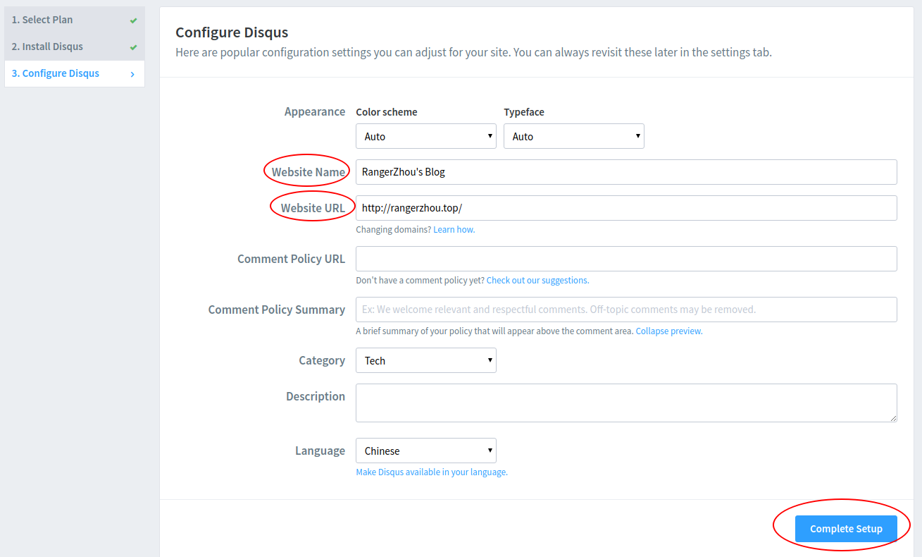
Task: Open the Configure Disqus step
Action: click(x=75, y=73)
